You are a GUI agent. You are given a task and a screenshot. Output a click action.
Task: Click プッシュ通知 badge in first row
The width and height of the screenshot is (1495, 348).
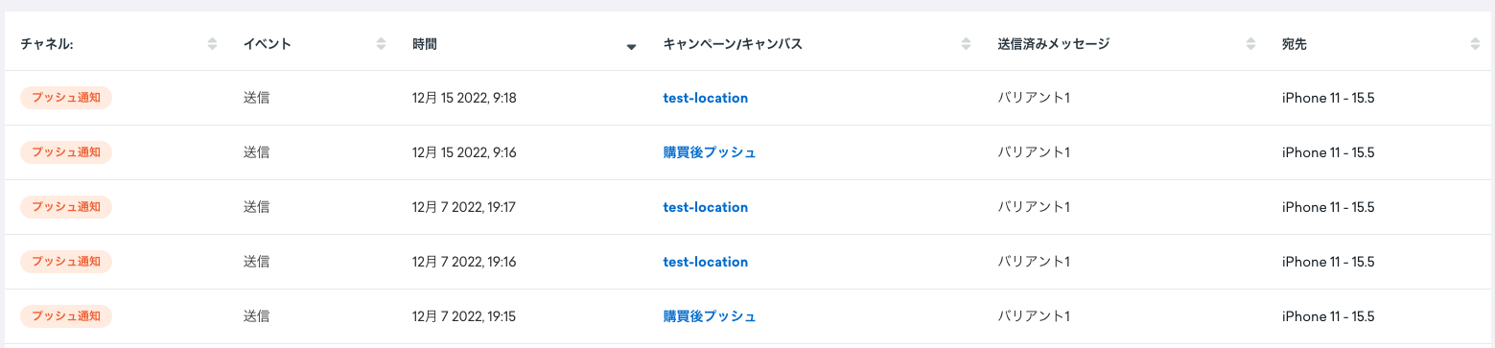[x=66, y=98]
